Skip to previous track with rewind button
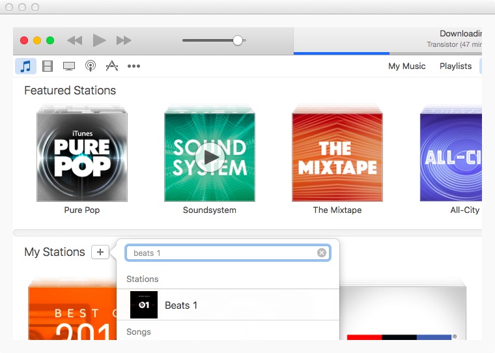Image resolution: width=495 pixels, height=353 pixels. point(75,40)
